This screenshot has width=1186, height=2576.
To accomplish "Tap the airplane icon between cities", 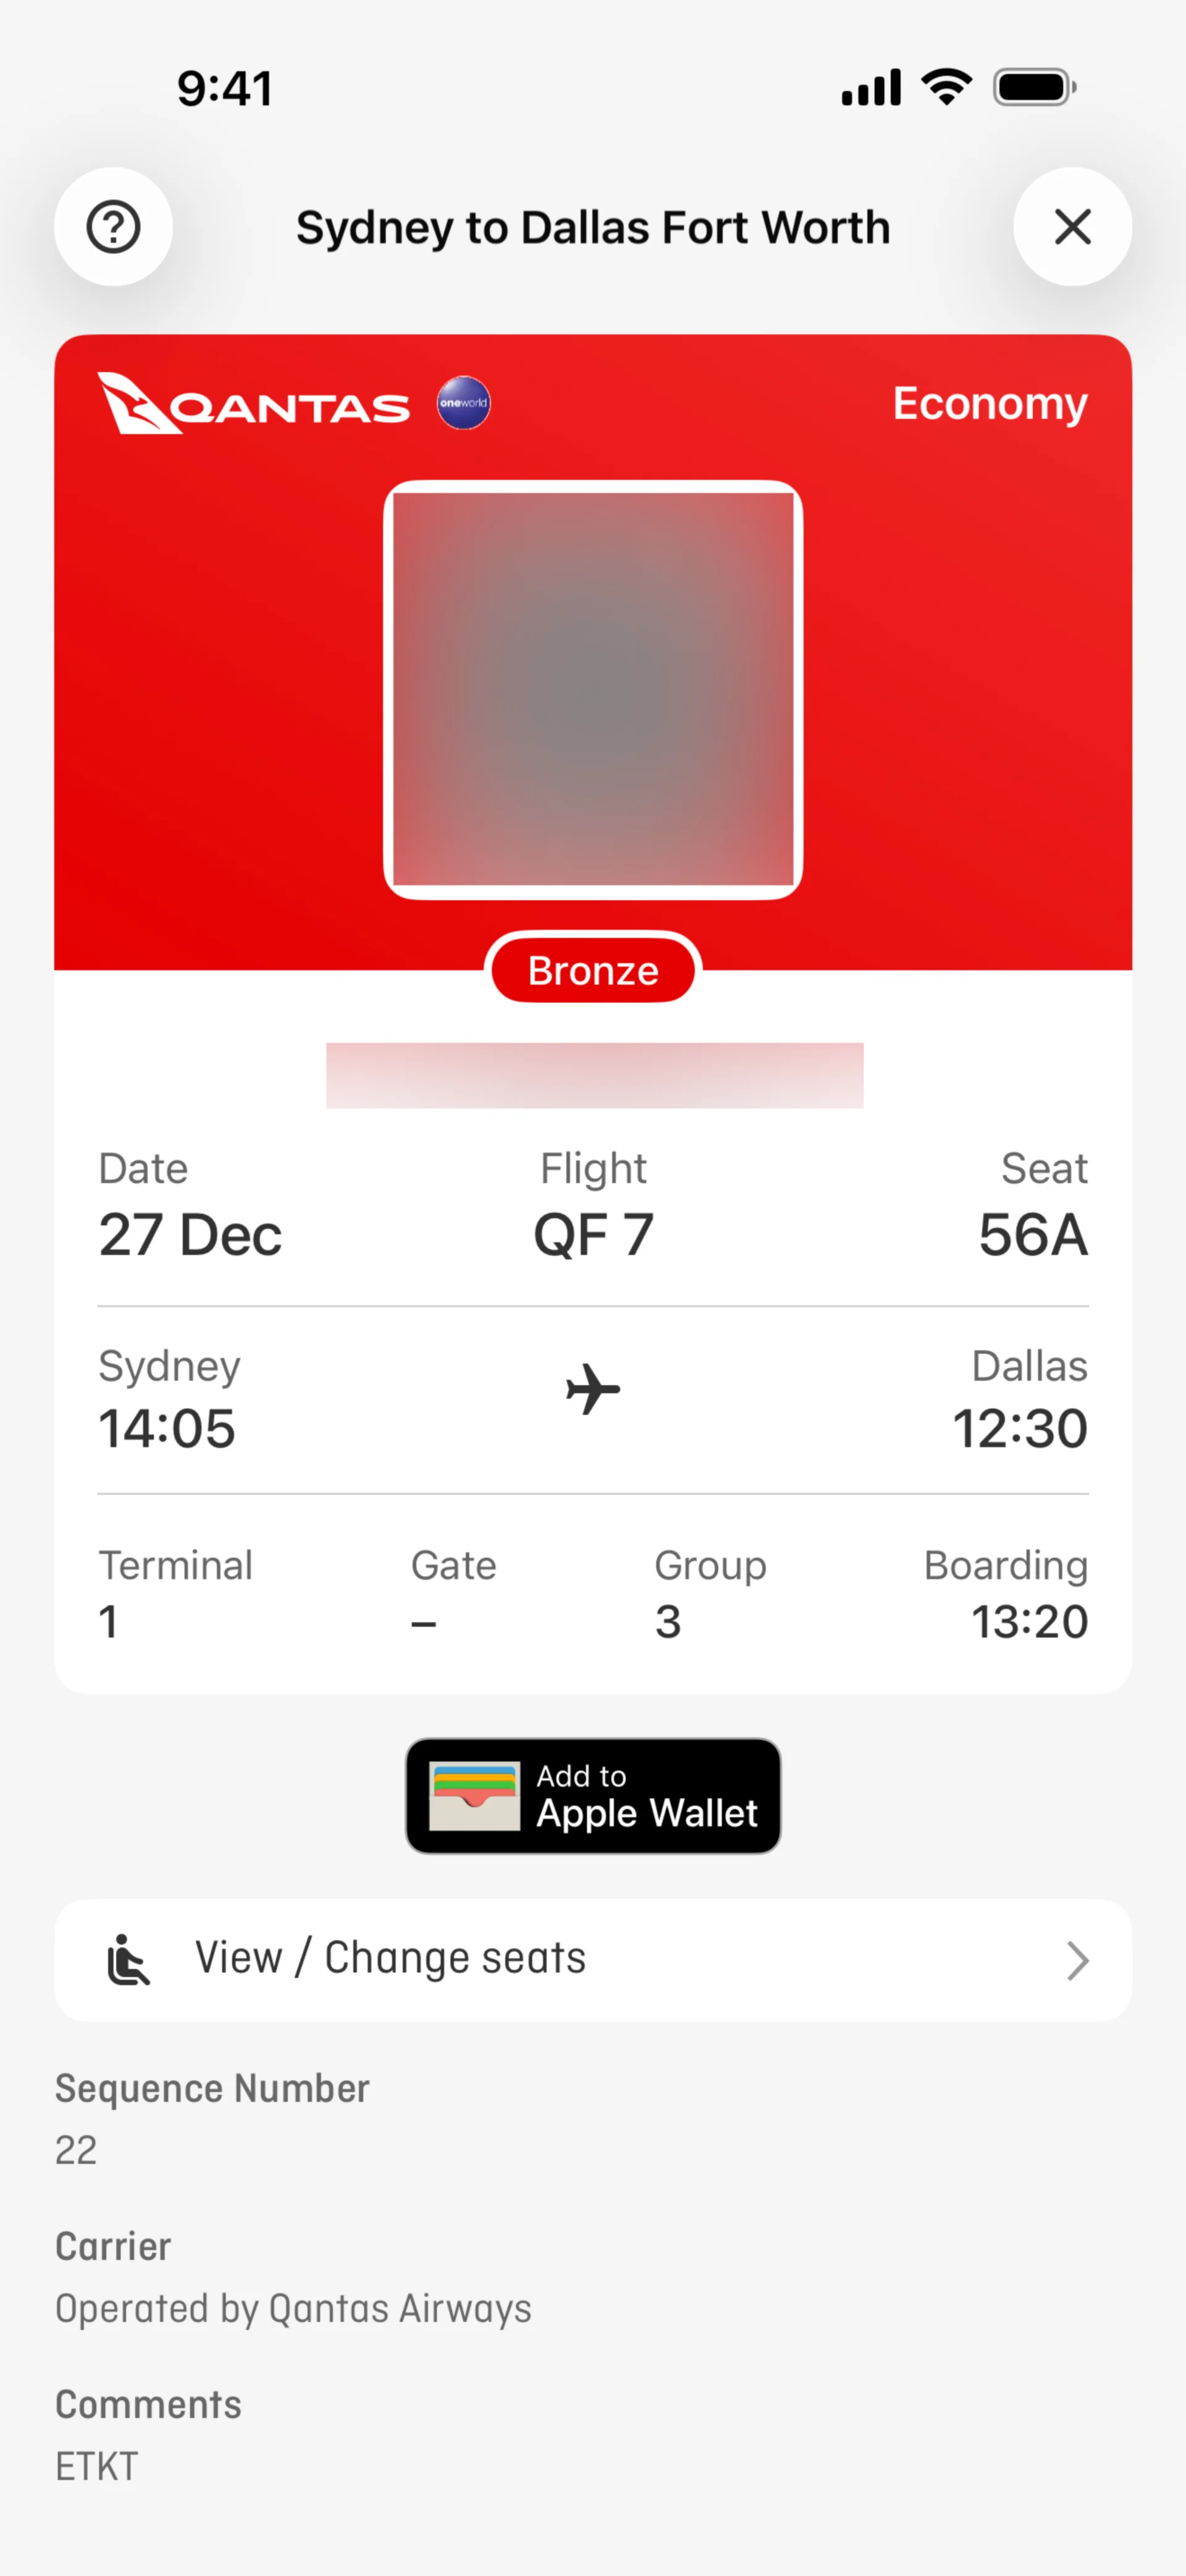I will click(593, 1389).
